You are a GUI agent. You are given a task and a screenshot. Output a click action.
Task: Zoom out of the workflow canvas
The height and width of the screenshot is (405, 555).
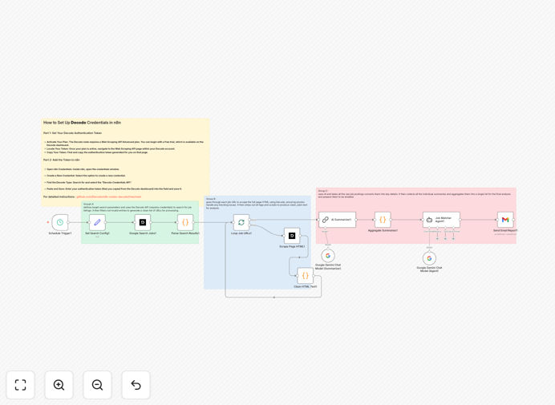coord(97,385)
